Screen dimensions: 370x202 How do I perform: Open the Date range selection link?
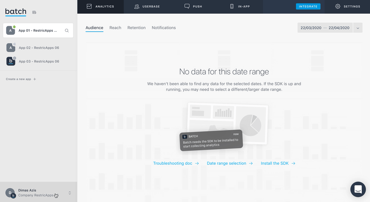(x=230, y=163)
